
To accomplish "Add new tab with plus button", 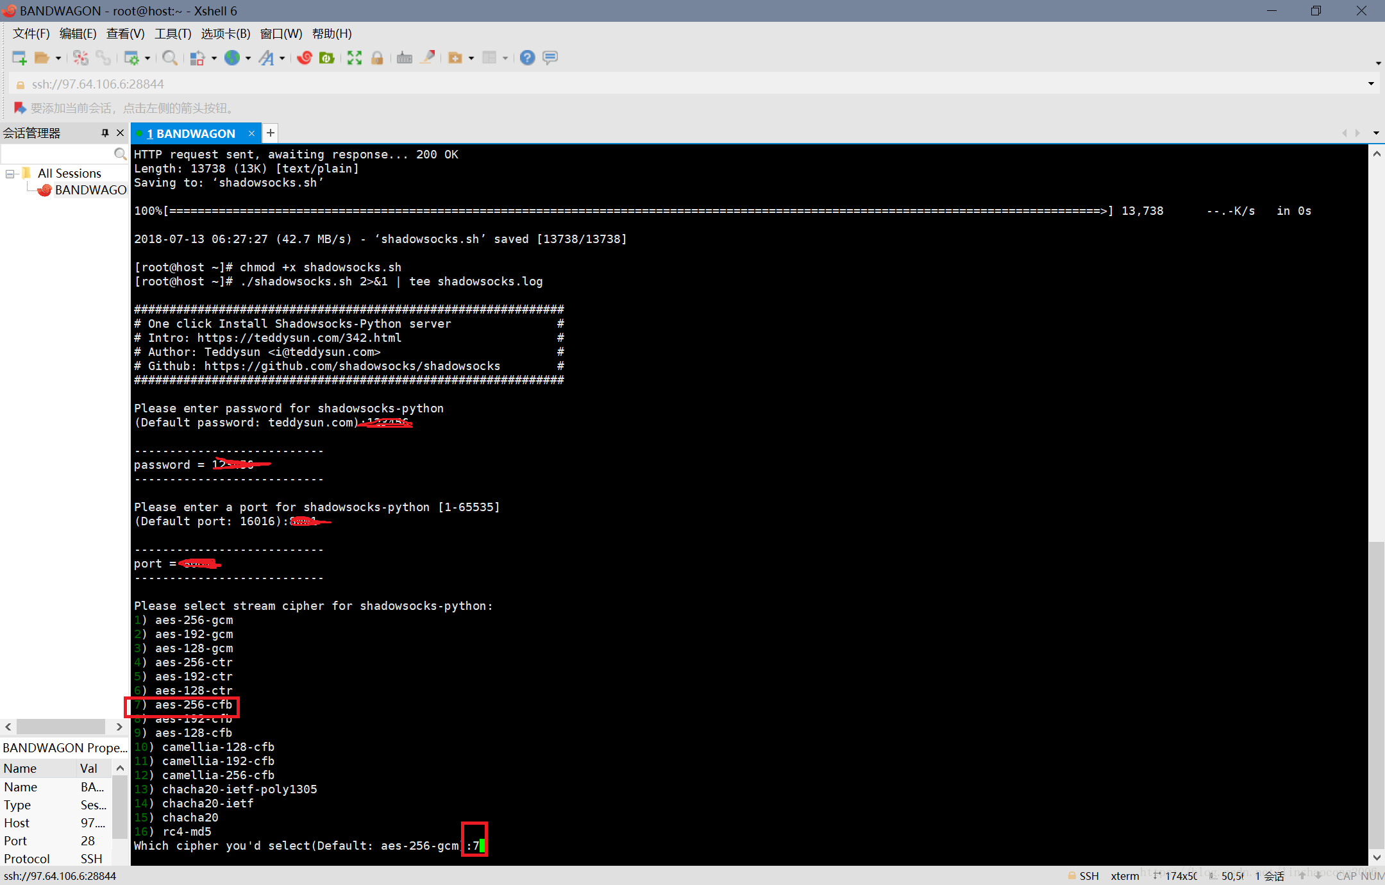I will click(x=271, y=133).
